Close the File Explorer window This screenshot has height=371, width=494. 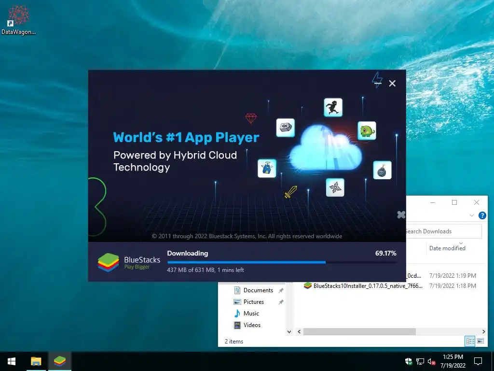[x=476, y=202]
